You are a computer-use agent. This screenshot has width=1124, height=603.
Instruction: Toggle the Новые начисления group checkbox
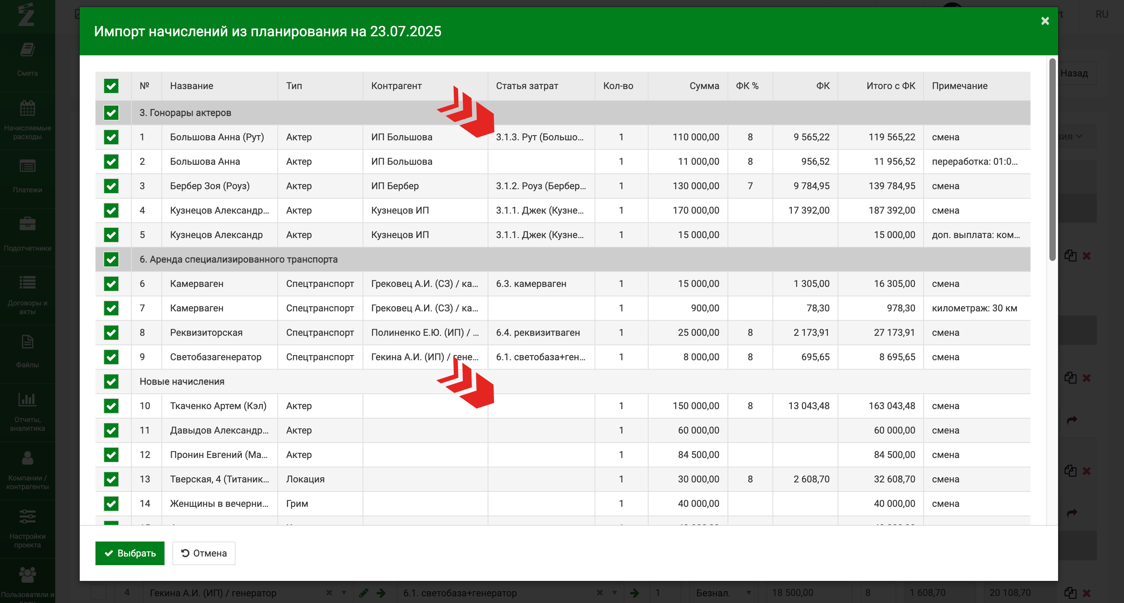tap(111, 382)
